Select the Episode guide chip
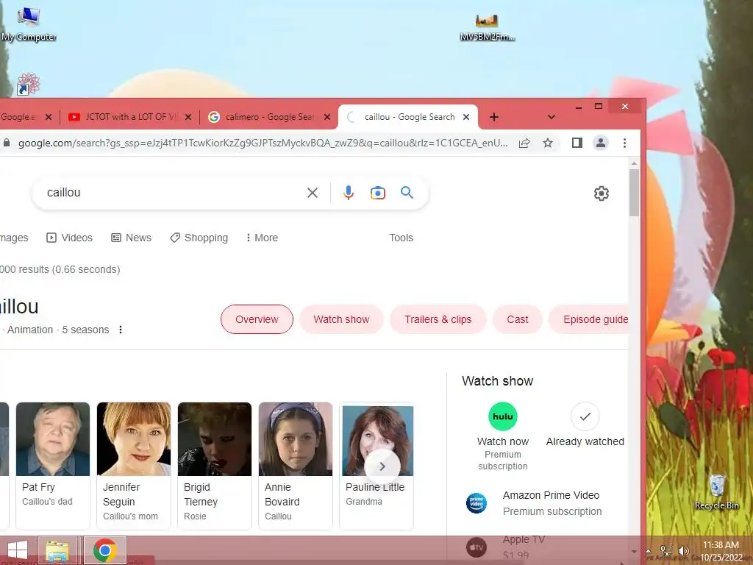 tap(589, 319)
